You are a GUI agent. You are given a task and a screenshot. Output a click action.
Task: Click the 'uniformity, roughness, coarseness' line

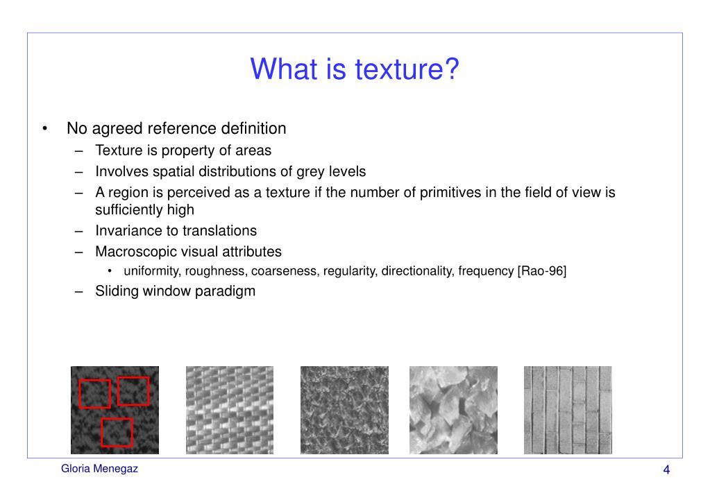pyautogui.click(x=344, y=271)
